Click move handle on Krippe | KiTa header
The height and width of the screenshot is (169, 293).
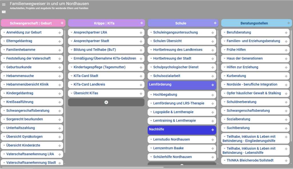tap(142, 23)
